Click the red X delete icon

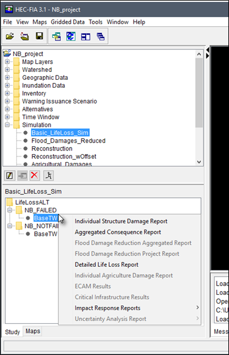coord(35,175)
